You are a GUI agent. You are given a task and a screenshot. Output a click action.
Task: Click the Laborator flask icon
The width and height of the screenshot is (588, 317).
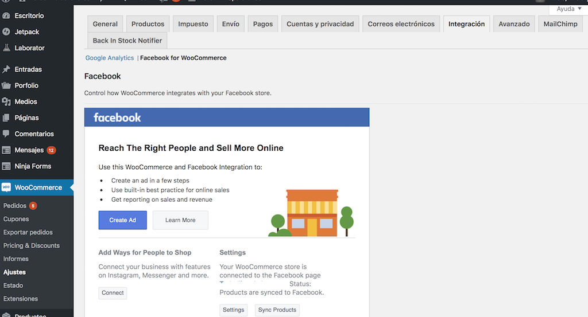6,48
